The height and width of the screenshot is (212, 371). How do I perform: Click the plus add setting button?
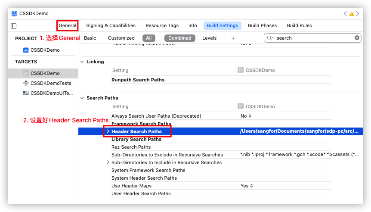[x=233, y=38]
